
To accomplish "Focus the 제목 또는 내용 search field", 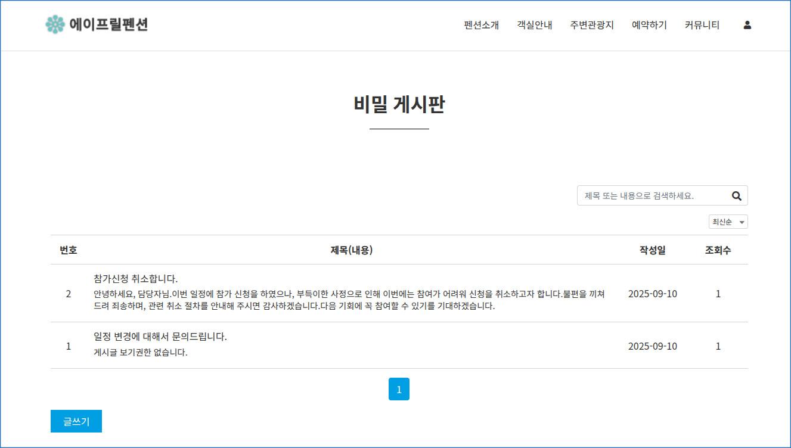I will click(653, 195).
